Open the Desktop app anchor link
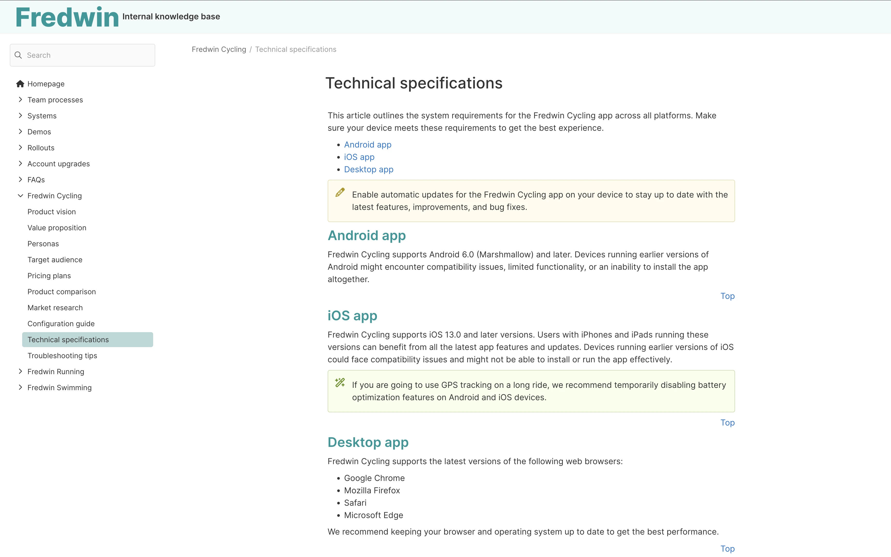 [369, 169]
